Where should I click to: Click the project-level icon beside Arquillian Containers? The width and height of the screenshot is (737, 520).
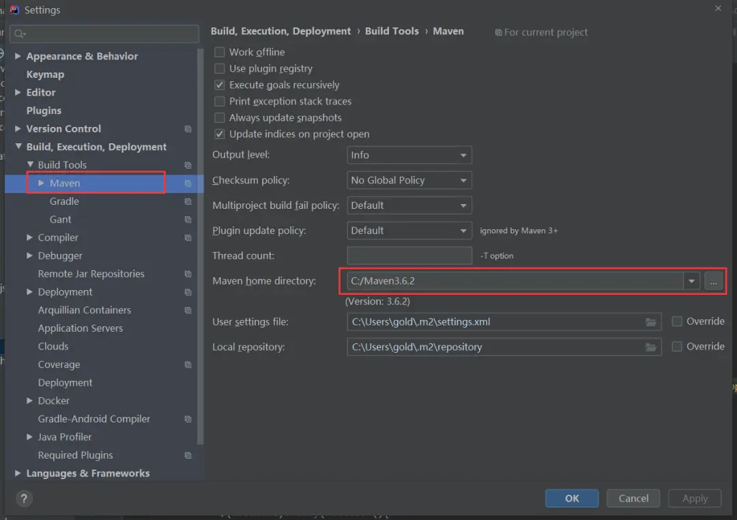tap(188, 310)
